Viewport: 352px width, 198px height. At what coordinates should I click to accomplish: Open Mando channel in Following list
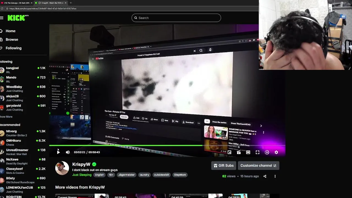pos(23,79)
